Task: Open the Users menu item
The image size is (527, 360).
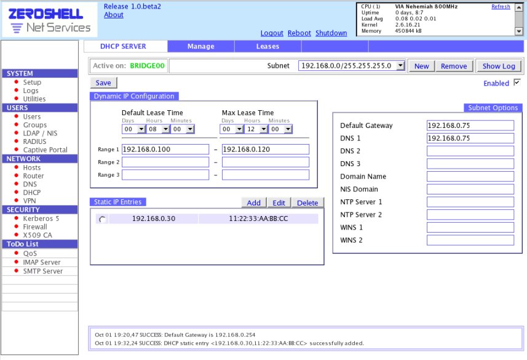Action: coord(31,117)
